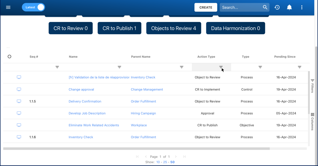The height and width of the screenshot is (166, 318).
Task: Show 25 rows per page
Action: click(165, 162)
